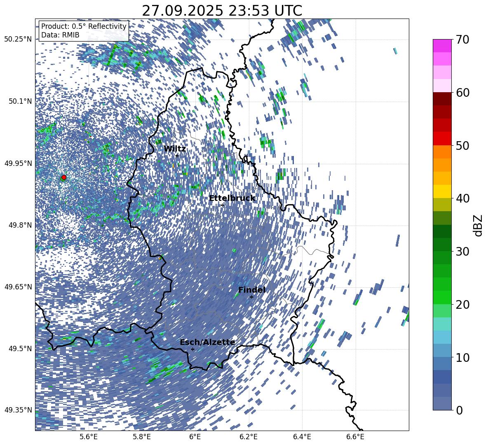Click the Wiltz city label
Image resolution: width=488 pixels, height=445 pixels.
[175, 149]
